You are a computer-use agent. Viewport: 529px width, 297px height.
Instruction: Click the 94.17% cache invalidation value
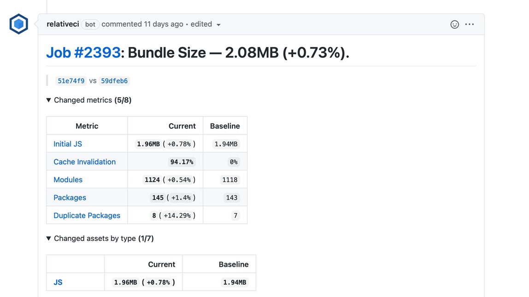click(x=182, y=162)
